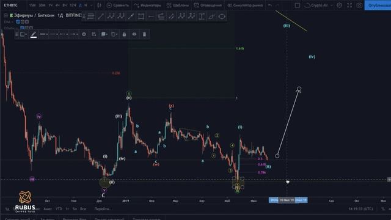Open the 14:19:33 (UTC) timezone menu

[x=360, y=209]
